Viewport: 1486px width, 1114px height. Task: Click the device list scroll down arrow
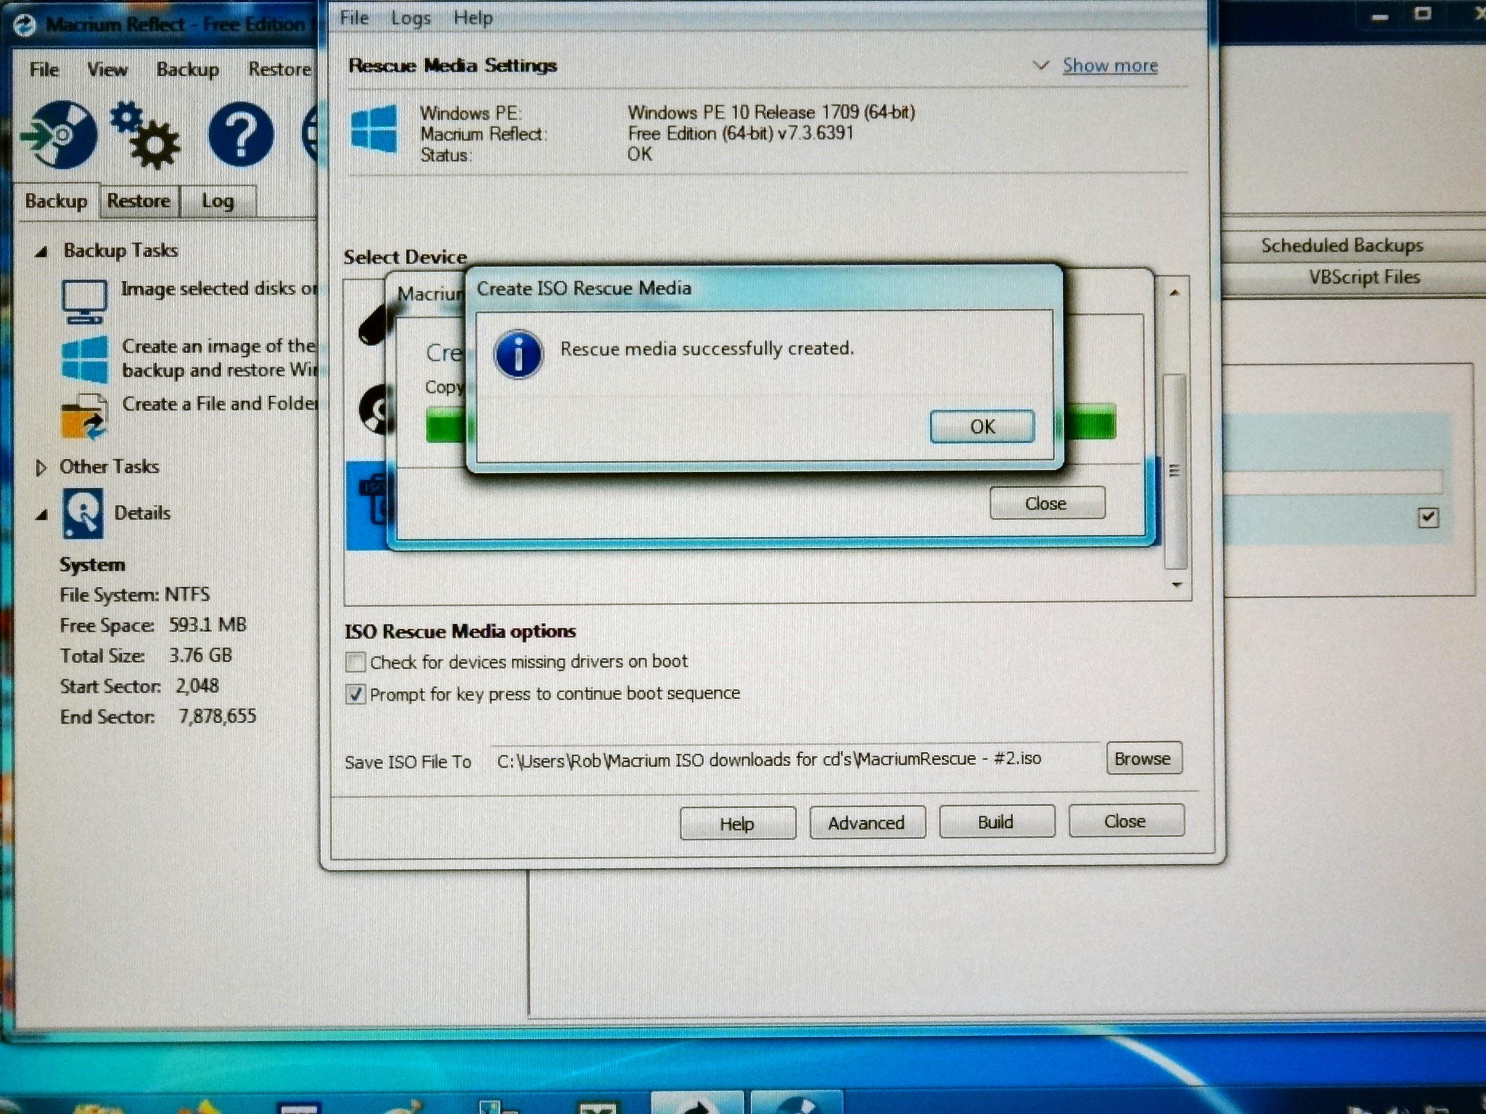coord(1176,585)
